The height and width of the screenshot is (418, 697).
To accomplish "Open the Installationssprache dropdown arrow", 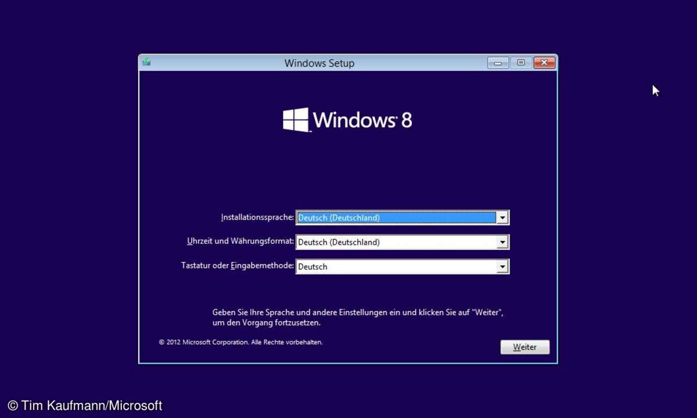I will (502, 218).
